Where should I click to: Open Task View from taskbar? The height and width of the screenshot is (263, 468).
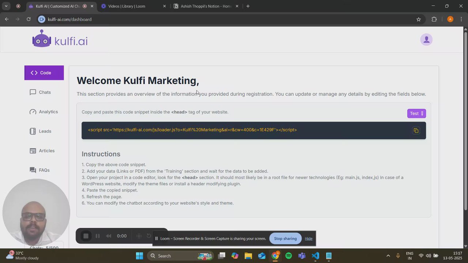(x=222, y=256)
